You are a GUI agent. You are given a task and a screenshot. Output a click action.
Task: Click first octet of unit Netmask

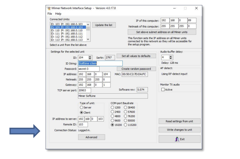tap(82, 79)
